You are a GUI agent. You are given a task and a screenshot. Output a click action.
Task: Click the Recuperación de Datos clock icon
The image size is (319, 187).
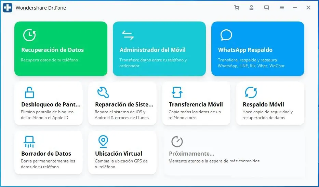pyautogui.click(x=29, y=35)
